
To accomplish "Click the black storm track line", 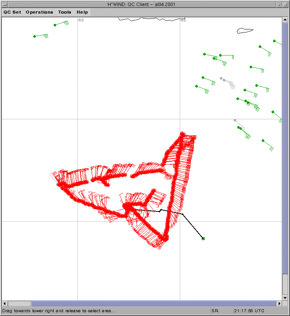I will point(193,227).
